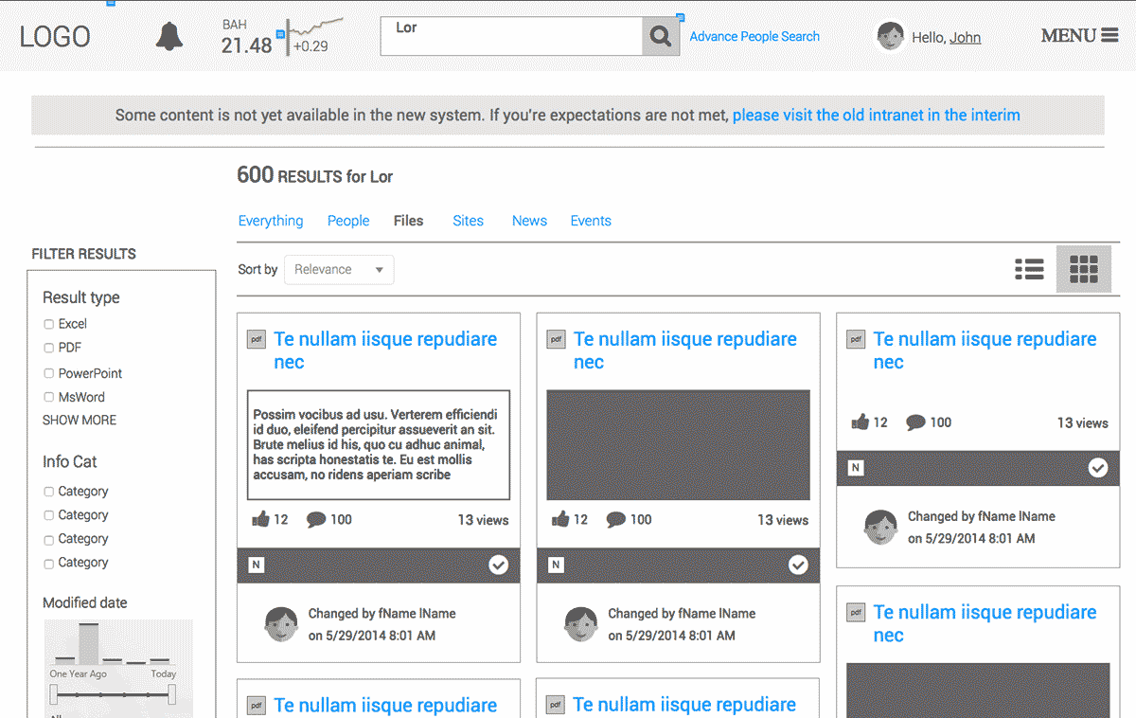1136x718 pixels.
Task: Check the Excel result type filter
Action: point(49,324)
